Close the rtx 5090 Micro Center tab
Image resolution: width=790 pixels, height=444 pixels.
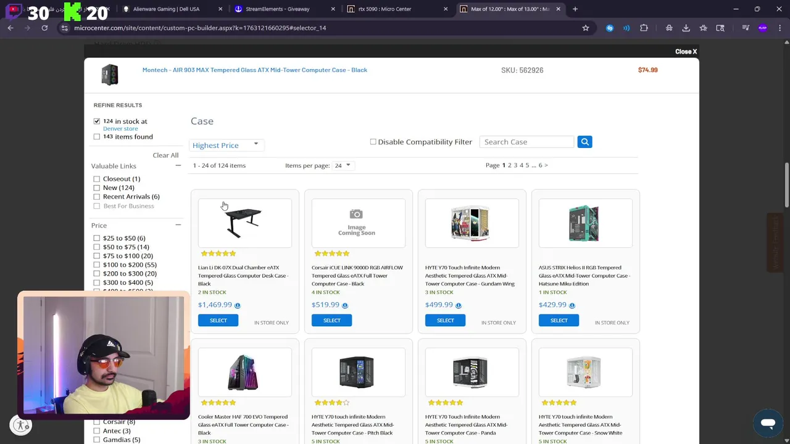click(x=446, y=9)
